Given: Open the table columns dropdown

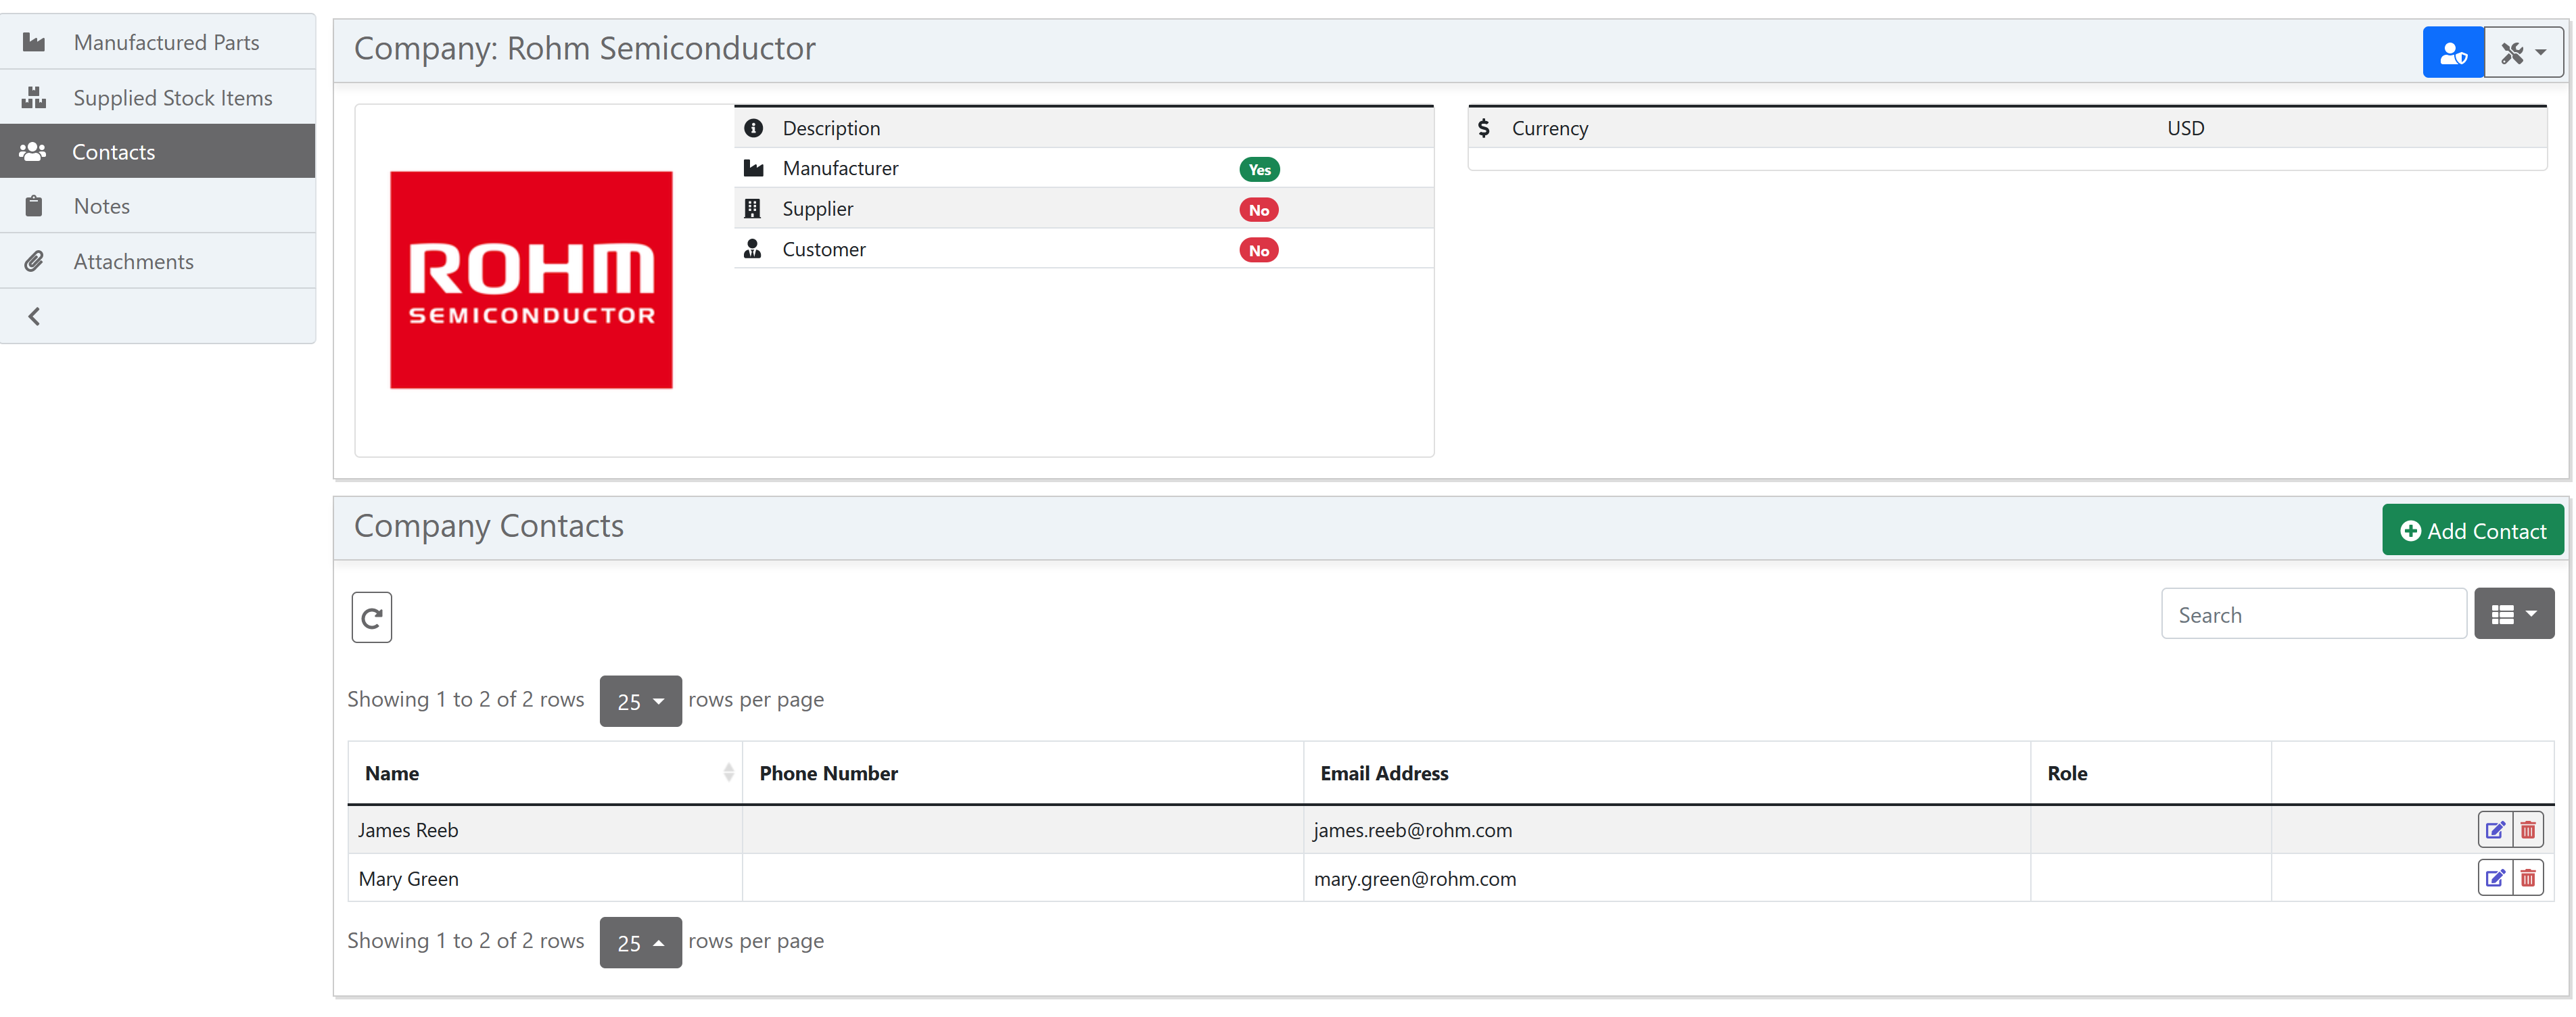Looking at the screenshot, I should tap(2514, 614).
